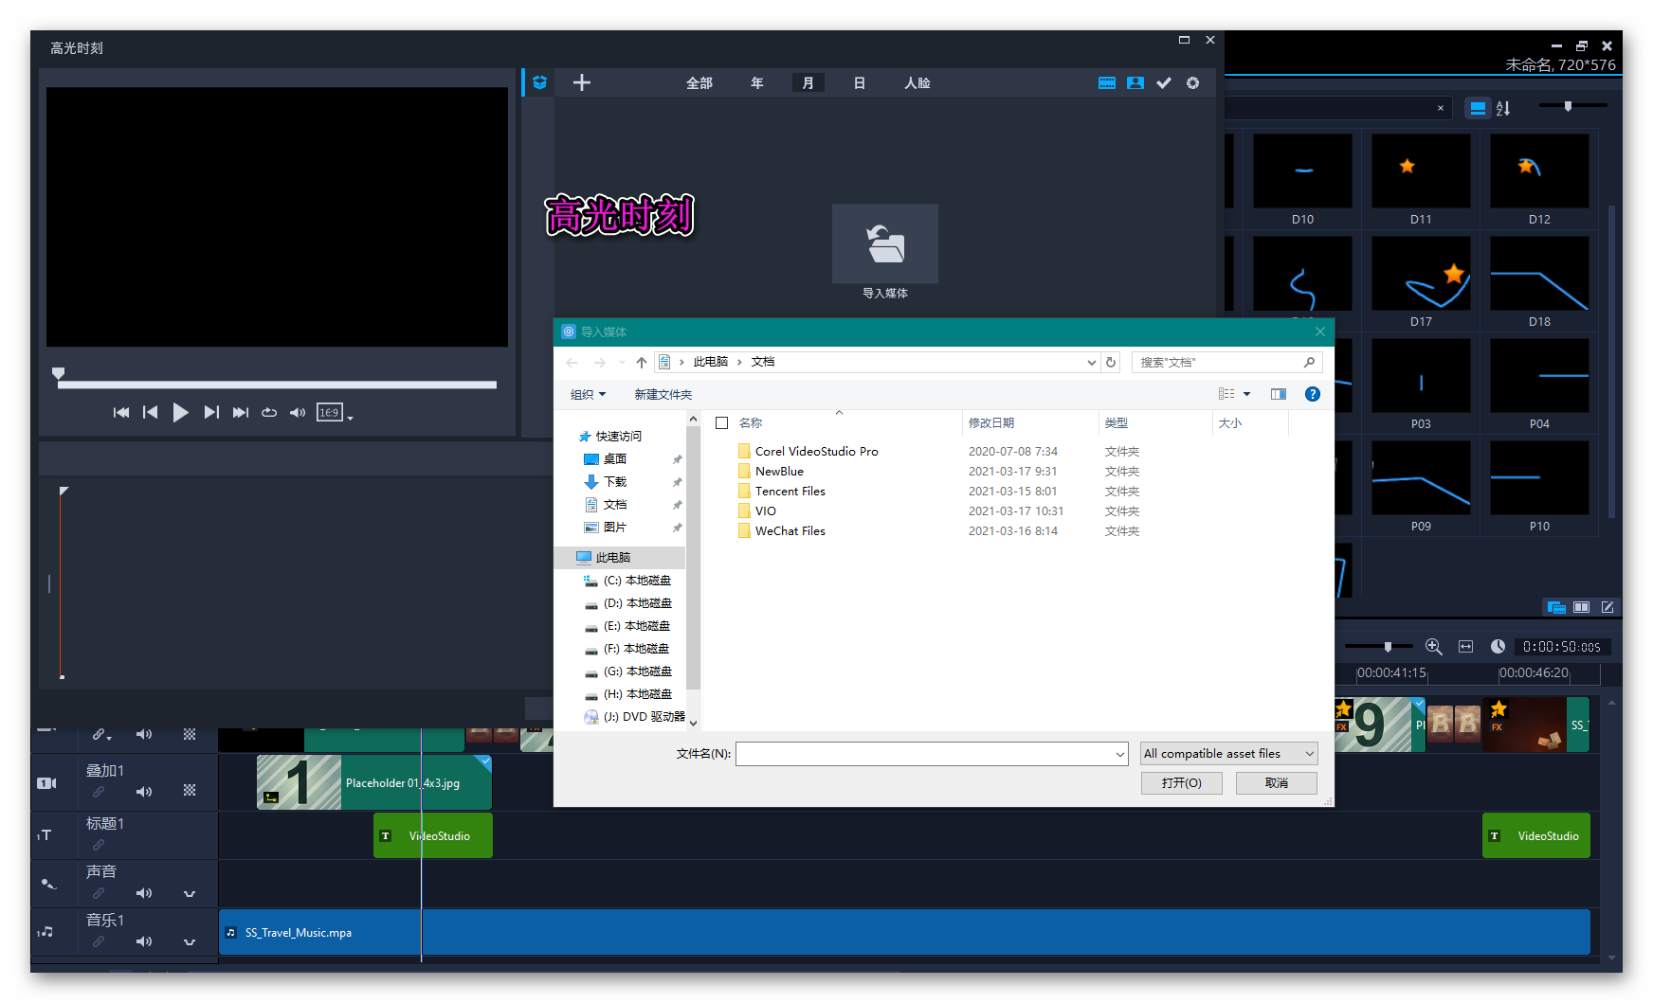Switch to the 年 tab

[x=757, y=83]
